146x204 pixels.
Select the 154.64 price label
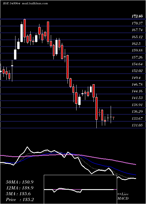tap(137, 64)
